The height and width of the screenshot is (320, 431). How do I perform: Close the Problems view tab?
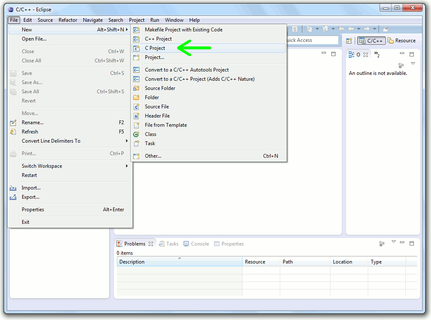pyautogui.click(x=151, y=244)
